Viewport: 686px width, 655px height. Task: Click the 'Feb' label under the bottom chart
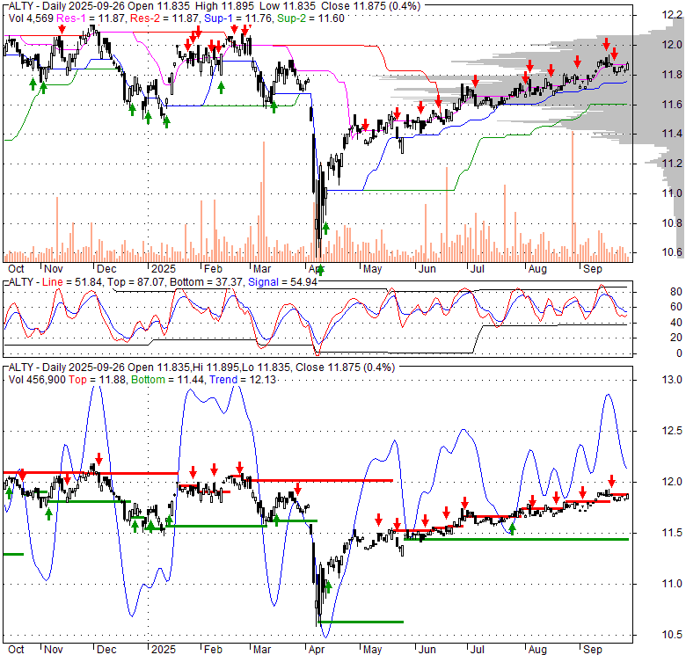(x=213, y=650)
